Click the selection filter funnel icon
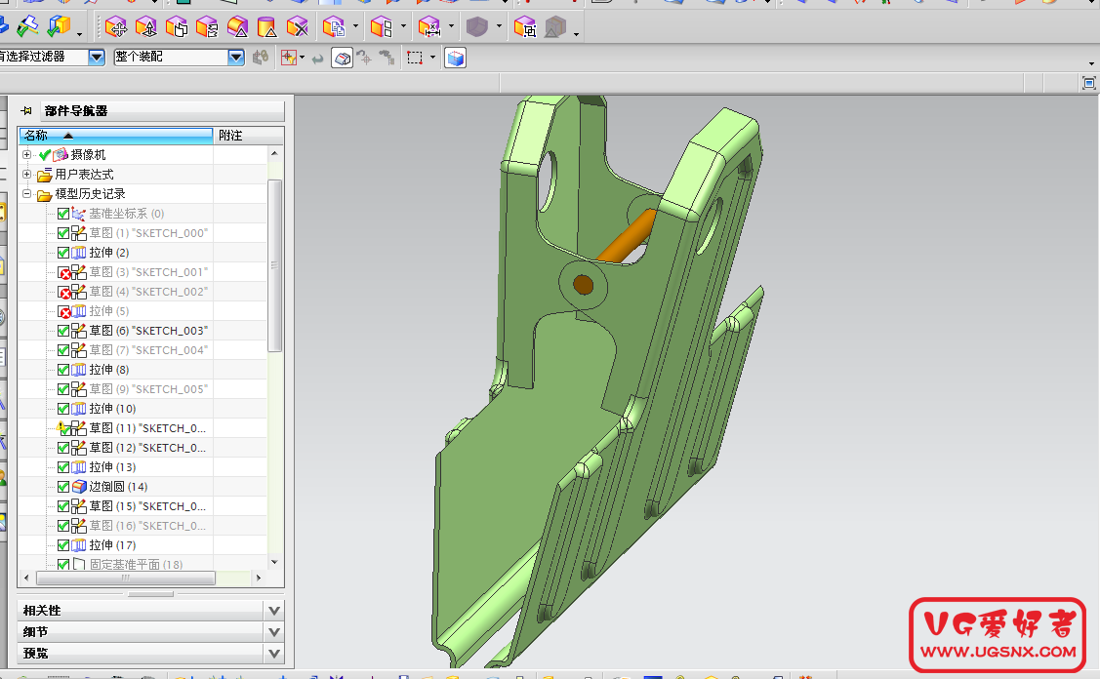The width and height of the screenshot is (1100, 679). point(289,58)
